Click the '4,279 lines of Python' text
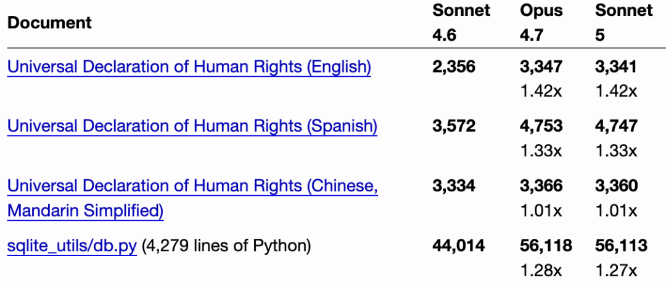The width and height of the screenshot is (666, 288). [226, 246]
